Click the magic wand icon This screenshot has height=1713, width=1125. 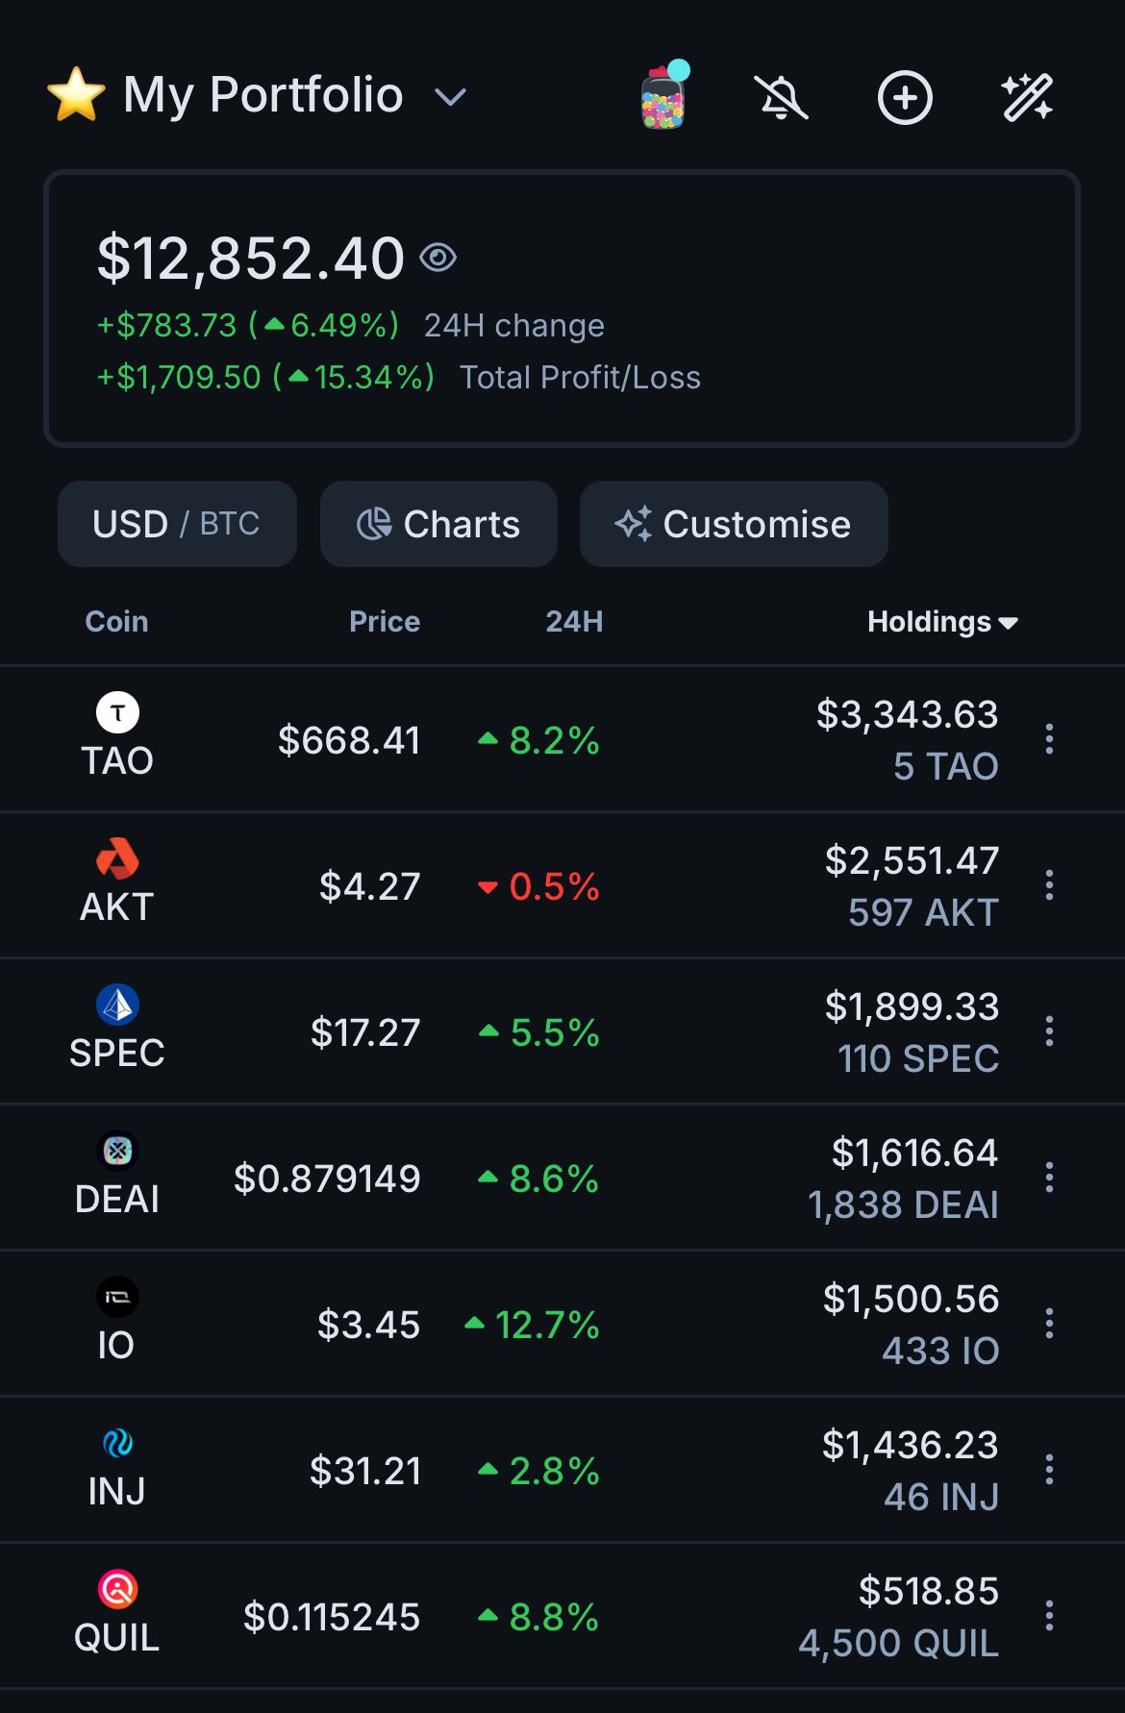[1027, 98]
